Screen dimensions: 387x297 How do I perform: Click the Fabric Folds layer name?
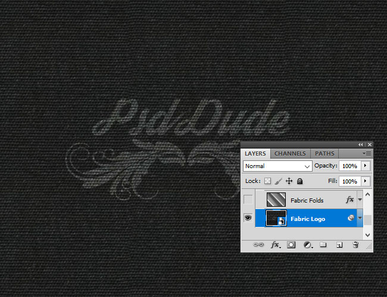(x=307, y=200)
